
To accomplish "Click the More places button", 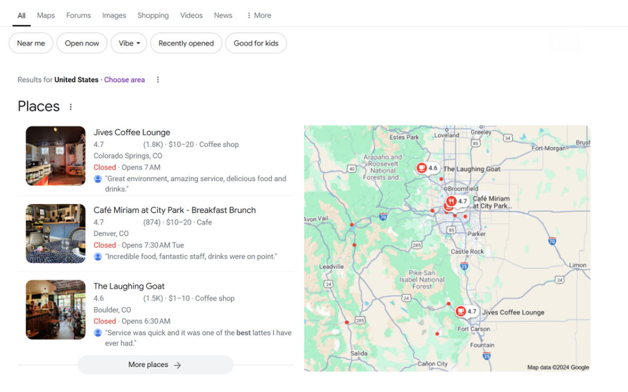I will 155,365.
